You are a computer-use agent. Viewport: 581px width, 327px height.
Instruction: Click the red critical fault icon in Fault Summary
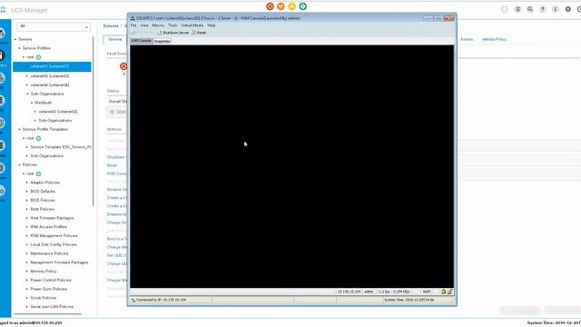click(123, 66)
